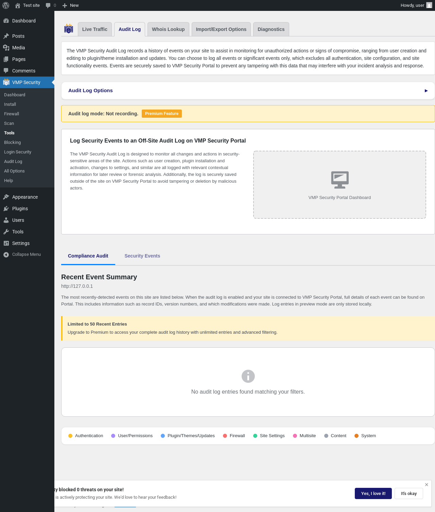435x512 pixels.
Task: Expand the Audit Log Options arrow
Action: tap(426, 91)
